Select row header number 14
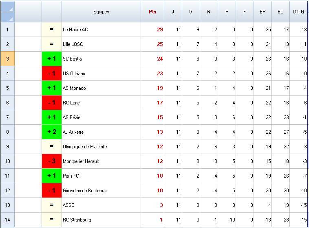The height and width of the screenshot is (228, 309). tap(7, 220)
